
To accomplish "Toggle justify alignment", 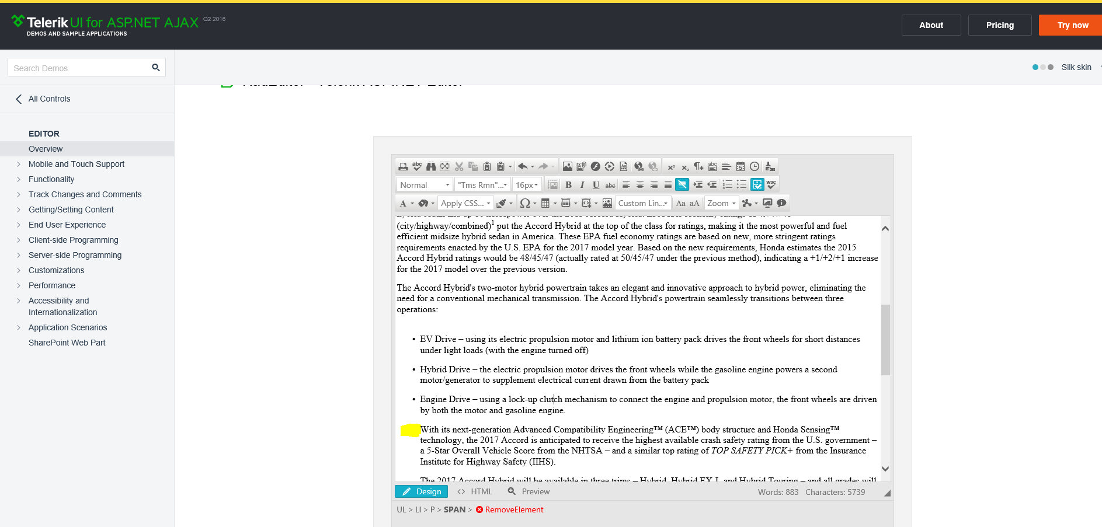I will click(x=668, y=185).
